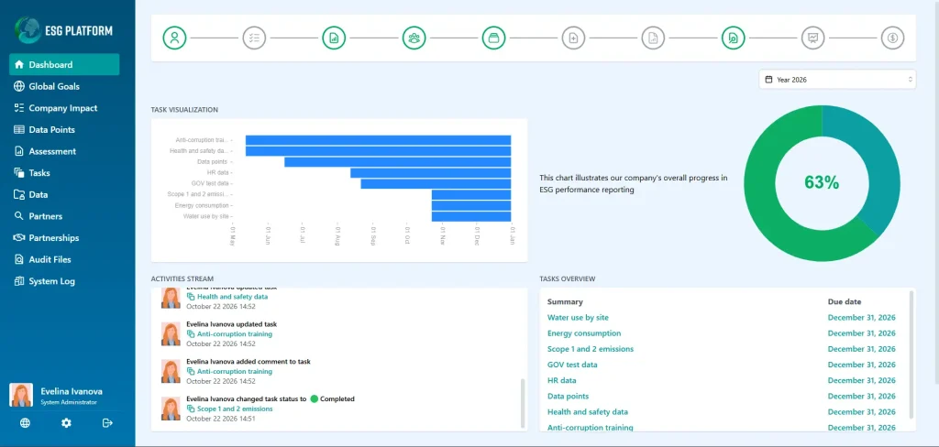Click the gray chart document step icon

pyautogui.click(x=653, y=38)
